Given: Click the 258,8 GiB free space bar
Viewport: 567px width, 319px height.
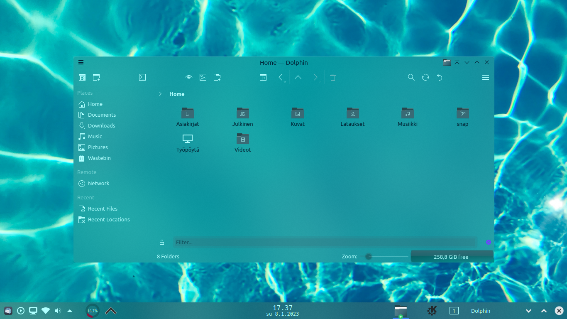Looking at the screenshot, I should point(452,257).
